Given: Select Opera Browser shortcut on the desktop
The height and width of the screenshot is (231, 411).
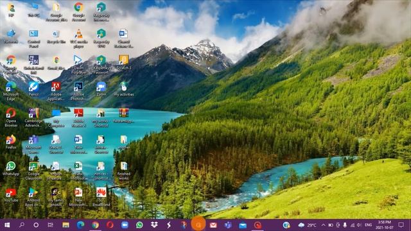Looking at the screenshot, I should (x=11, y=117).
